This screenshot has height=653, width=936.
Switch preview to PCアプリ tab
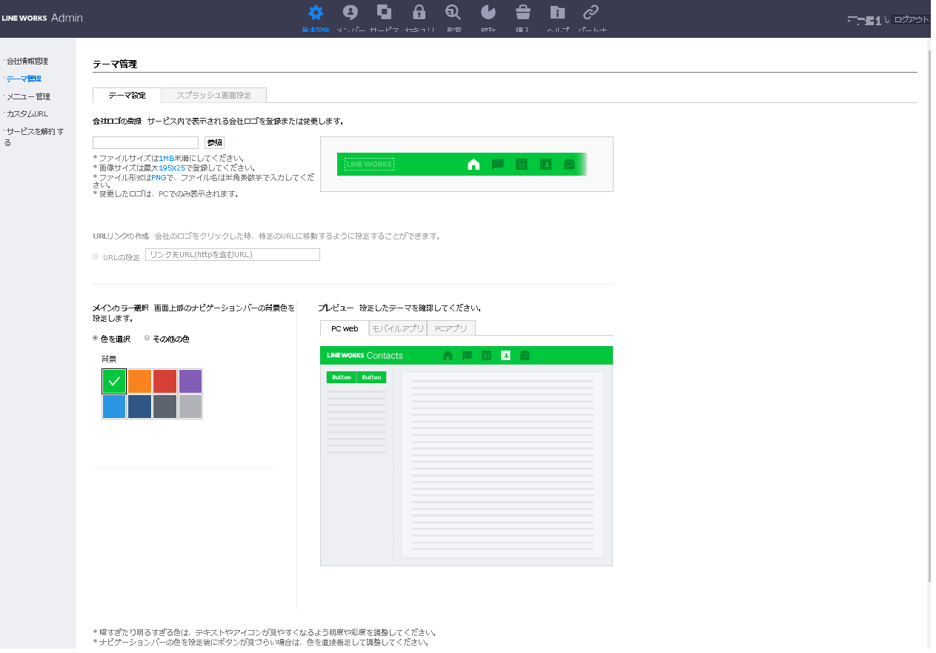coord(451,328)
